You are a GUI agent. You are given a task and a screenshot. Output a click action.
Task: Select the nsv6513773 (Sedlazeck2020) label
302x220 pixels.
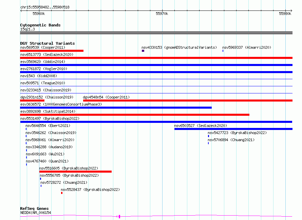(x=47, y=54)
